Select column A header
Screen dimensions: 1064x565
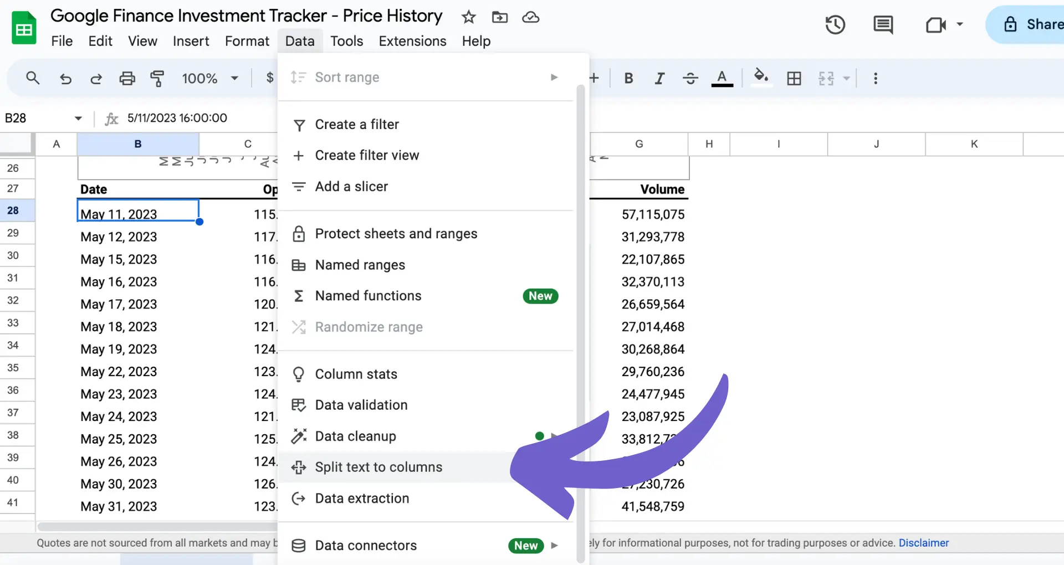click(x=56, y=144)
